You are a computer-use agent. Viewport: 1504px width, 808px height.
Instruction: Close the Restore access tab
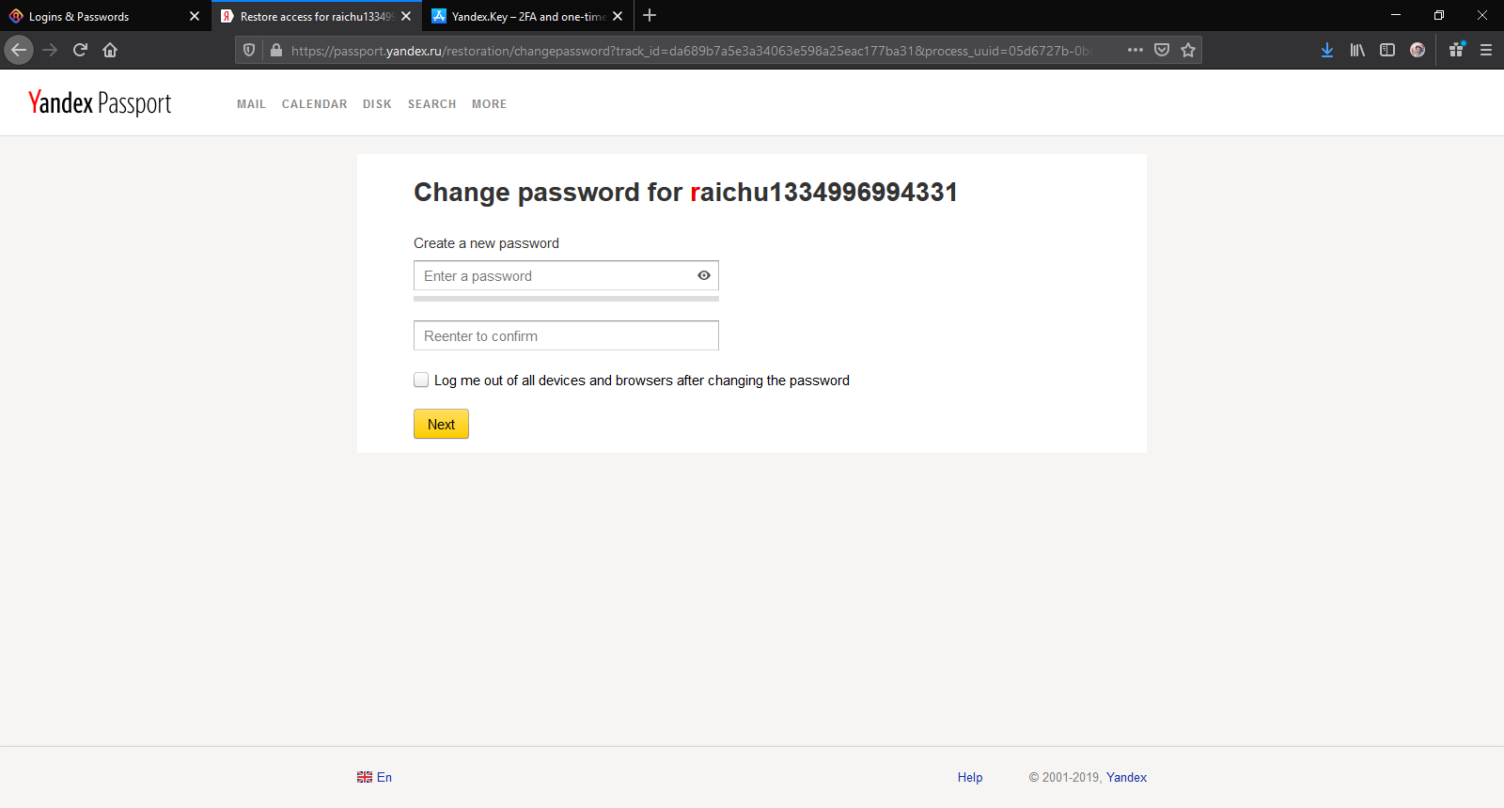click(x=406, y=16)
